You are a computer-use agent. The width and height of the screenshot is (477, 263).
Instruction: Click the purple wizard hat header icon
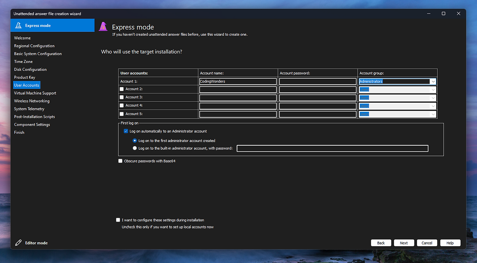click(x=103, y=27)
